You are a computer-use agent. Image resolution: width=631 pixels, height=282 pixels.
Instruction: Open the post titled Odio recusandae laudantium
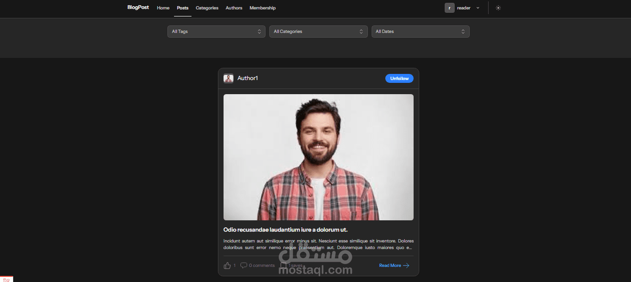pos(285,230)
